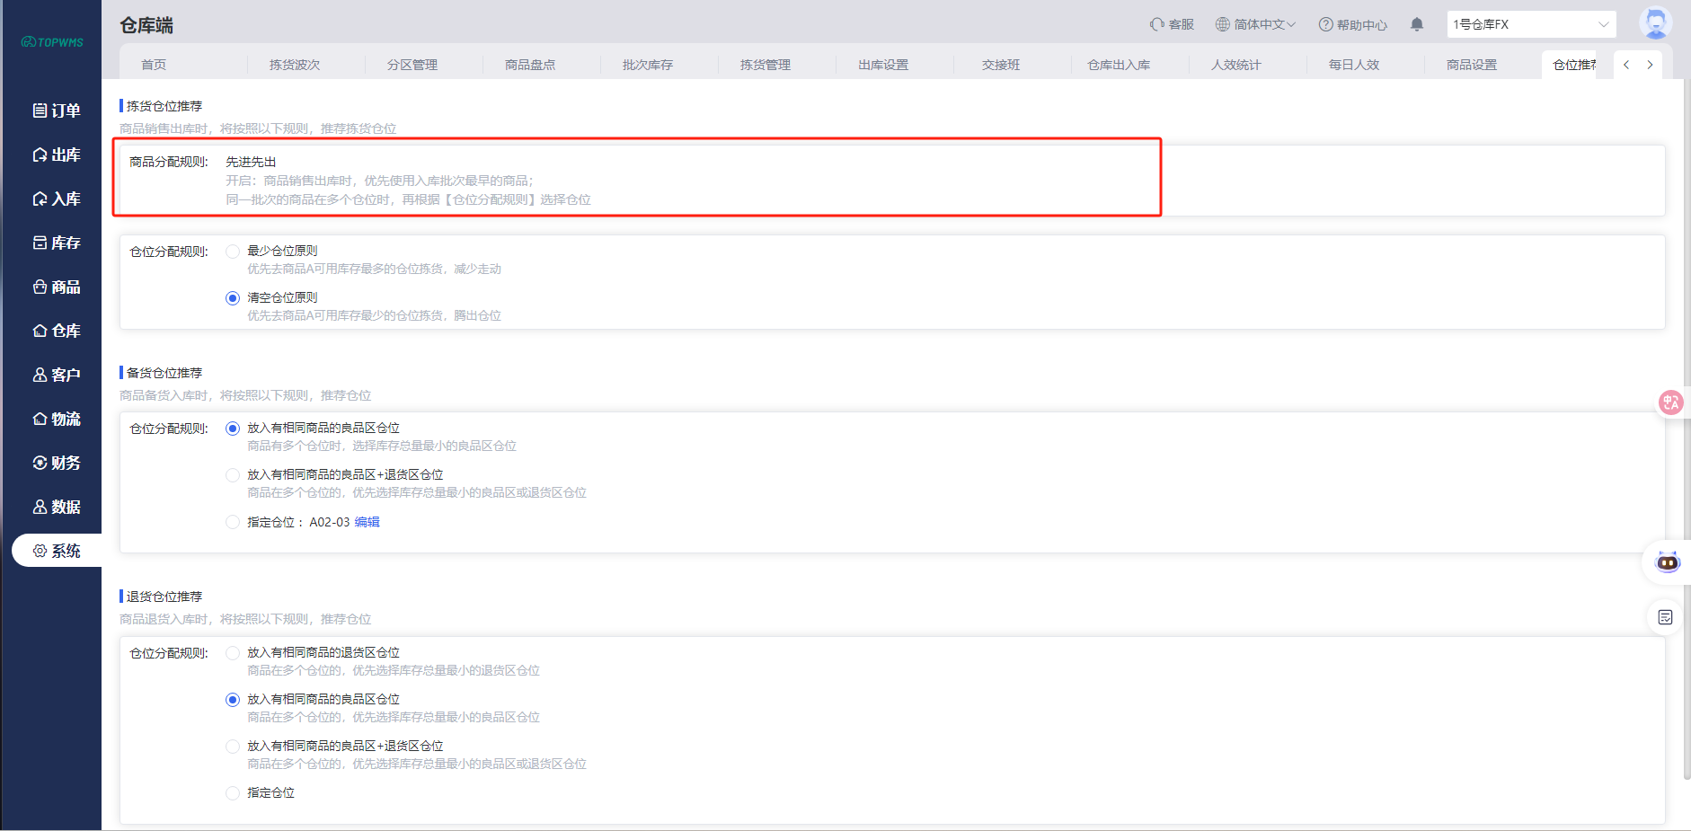Image resolution: width=1691 pixels, height=831 pixels.
Task: Click the 客服 customer service headset icon
Action: coord(1157,24)
